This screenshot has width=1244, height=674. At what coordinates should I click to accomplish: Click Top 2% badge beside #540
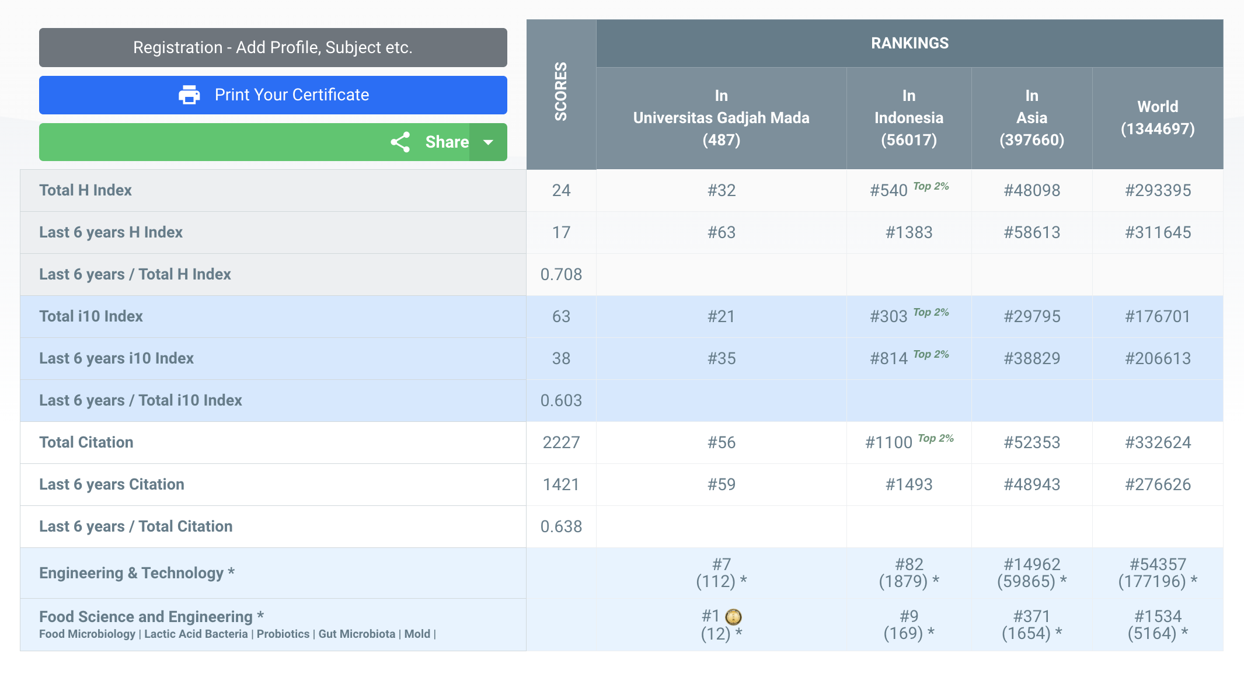pos(931,186)
